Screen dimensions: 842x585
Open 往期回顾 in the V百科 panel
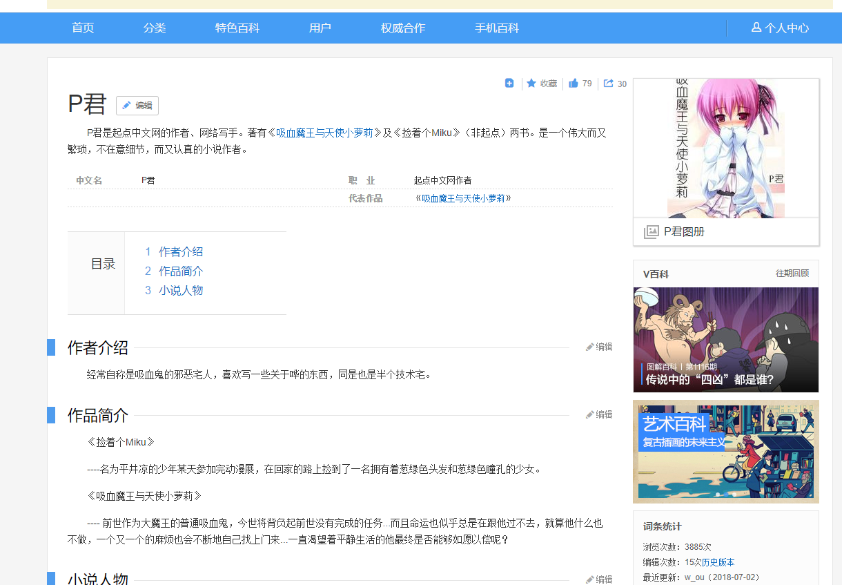pyautogui.click(x=792, y=274)
